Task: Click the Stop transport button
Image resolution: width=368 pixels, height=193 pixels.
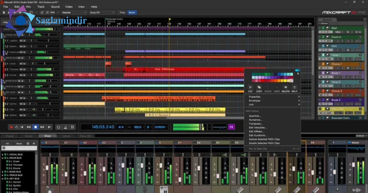Action: tap(36, 127)
